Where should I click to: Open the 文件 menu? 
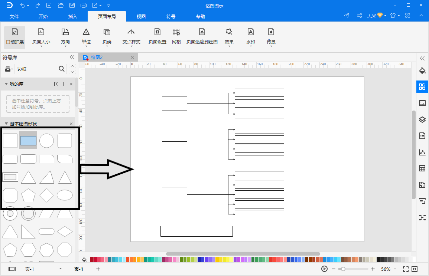[x=14, y=16]
